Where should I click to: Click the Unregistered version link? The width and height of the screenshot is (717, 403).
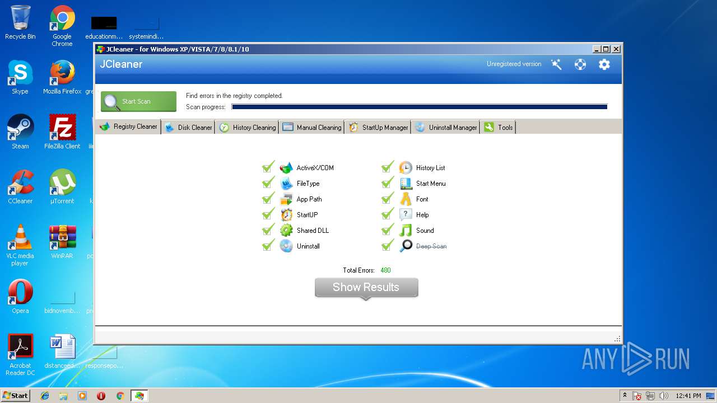(x=514, y=64)
